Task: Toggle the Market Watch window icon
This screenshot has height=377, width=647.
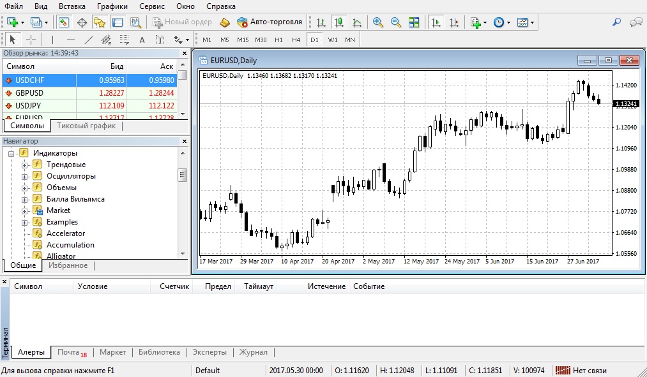Action: (x=63, y=22)
